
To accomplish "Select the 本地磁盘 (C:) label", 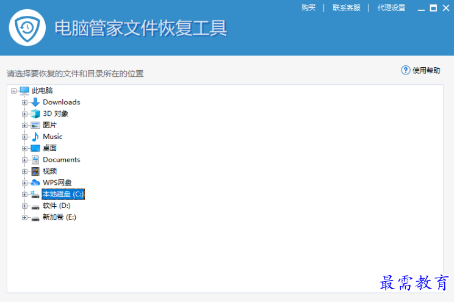I will pos(63,194).
